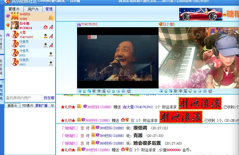Click the 夺 button under the 704076293 video

click(x=99, y=91)
